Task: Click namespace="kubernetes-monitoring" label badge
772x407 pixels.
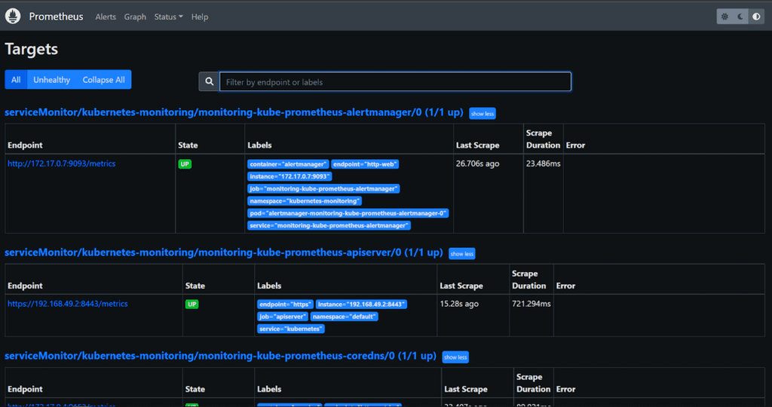Action: (305, 200)
